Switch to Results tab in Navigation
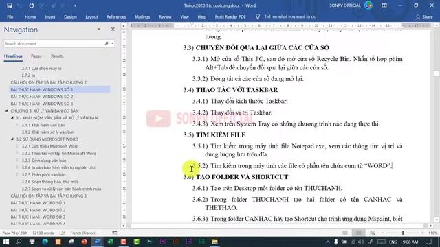 coord(57,56)
